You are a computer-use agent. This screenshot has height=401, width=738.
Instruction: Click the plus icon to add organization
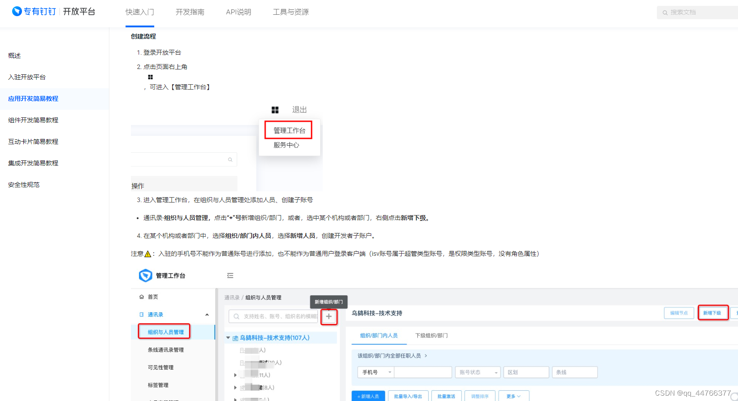(329, 316)
